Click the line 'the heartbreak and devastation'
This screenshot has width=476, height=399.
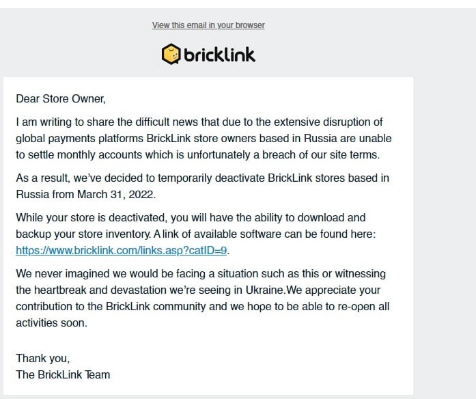point(198,290)
